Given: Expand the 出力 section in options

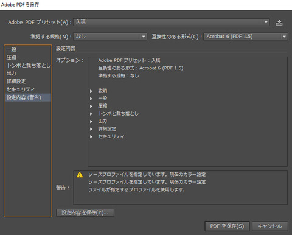Looking at the screenshot, I should [x=91, y=121].
